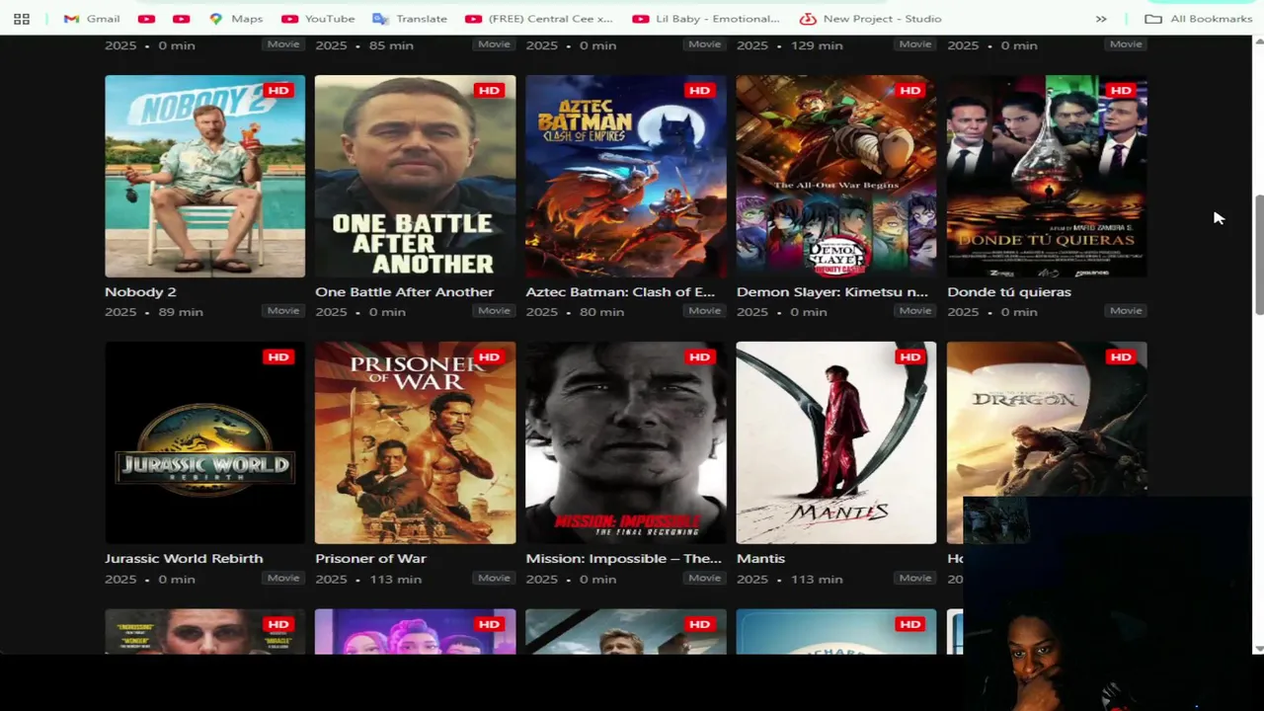Image resolution: width=1264 pixels, height=711 pixels.
Task: Click the Movie tag under Demon Slayer
Action: [x=914, y=311]
